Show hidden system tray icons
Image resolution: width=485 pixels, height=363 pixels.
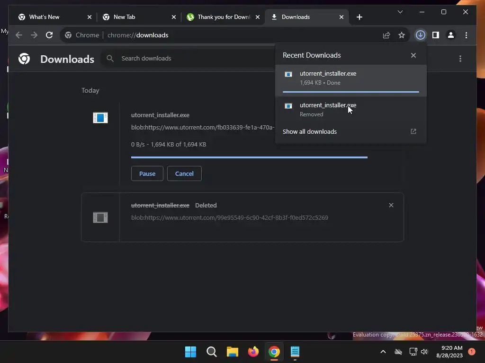383,352
